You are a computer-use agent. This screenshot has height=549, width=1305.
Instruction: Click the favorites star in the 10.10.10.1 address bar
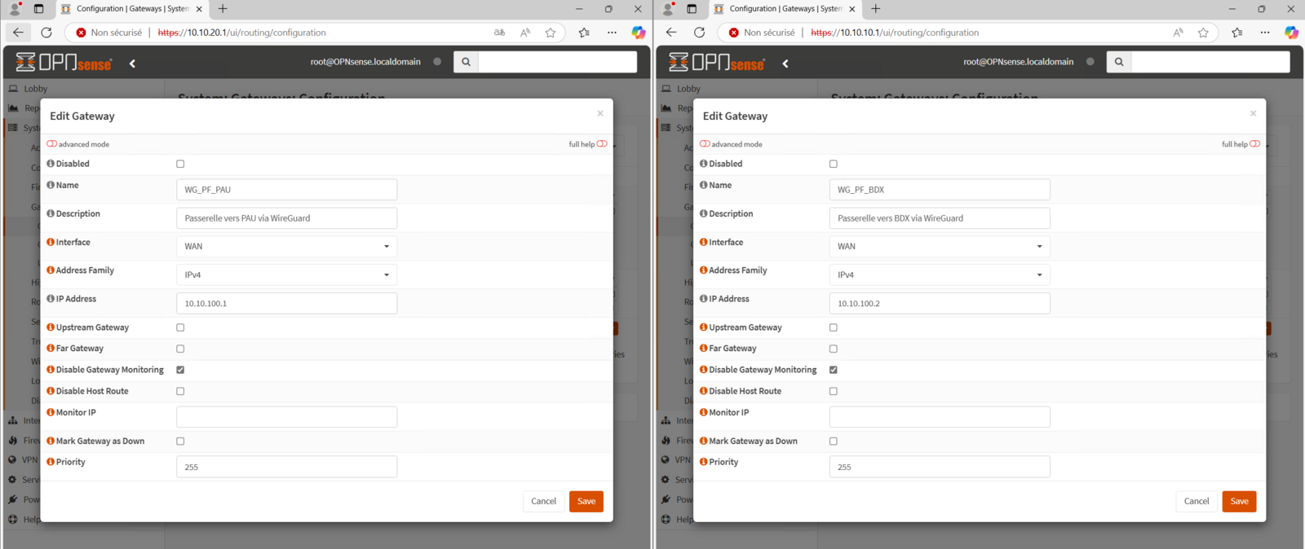(x=1203, y=33)
